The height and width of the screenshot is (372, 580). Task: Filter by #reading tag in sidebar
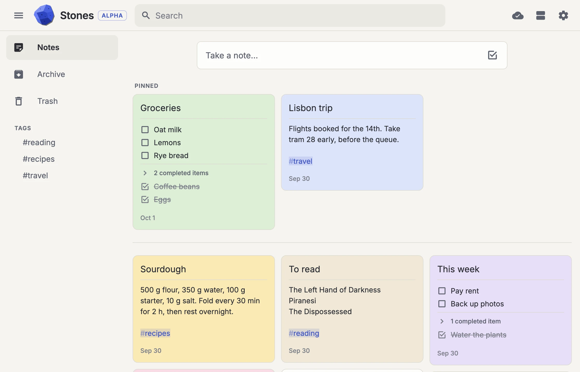[39, 143]
